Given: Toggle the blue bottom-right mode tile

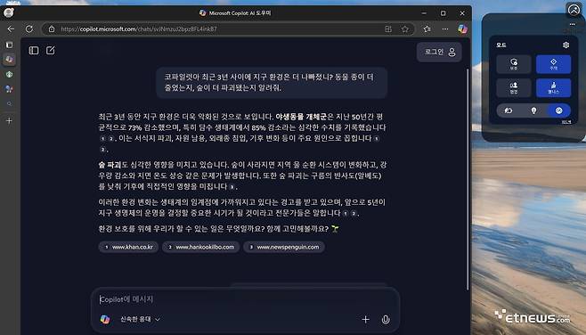Looking at the screenshot, I should click(x=553, y=88).
